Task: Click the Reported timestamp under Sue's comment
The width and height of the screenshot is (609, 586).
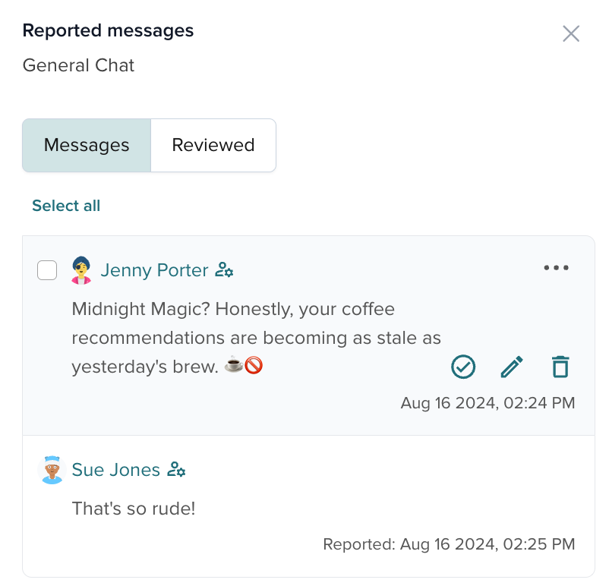Action: point(450,544)
